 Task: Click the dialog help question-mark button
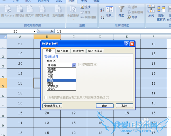[126, 44]
